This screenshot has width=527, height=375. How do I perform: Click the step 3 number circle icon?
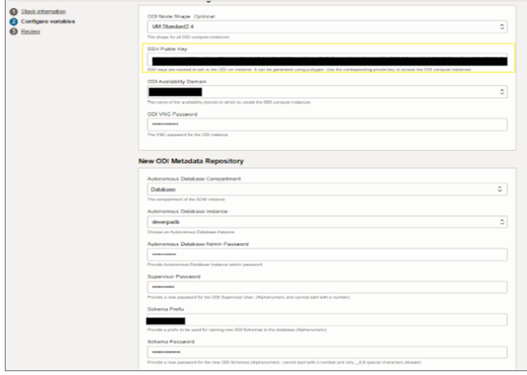point(13,32)
